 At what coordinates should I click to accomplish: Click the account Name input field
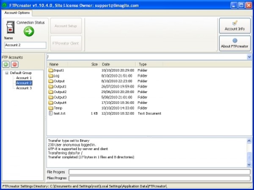(25, 45)
